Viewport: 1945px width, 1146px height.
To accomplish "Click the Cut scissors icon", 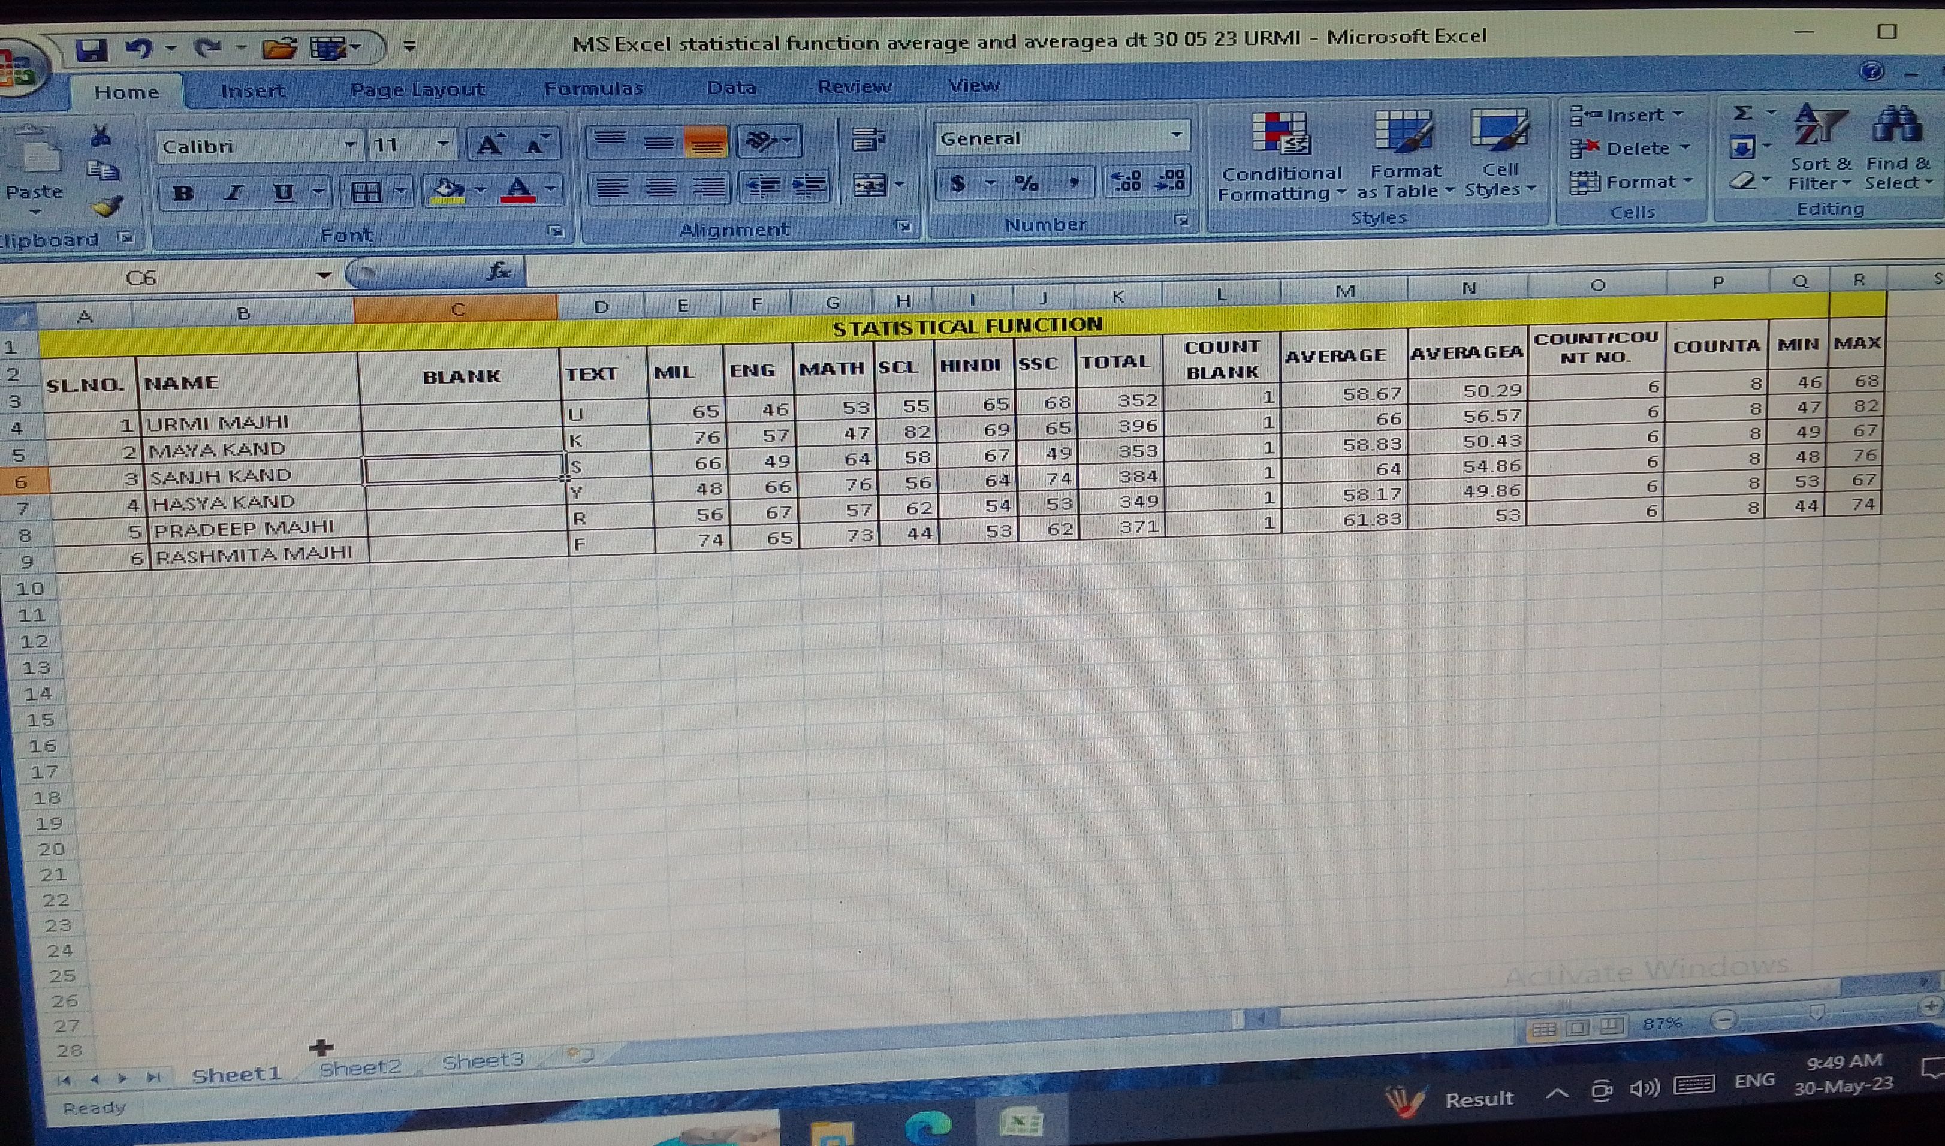I will [x=100, y=137].
